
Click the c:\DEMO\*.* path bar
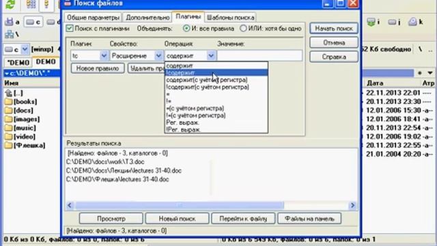[x=32, y=73]
